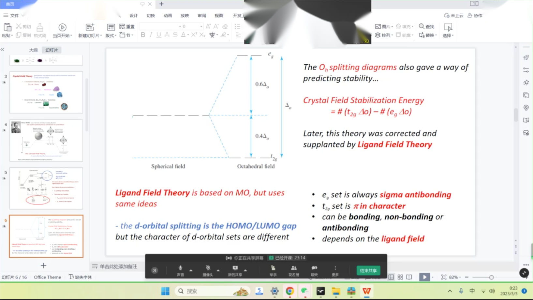This screenshot has height=300, width=533.
Task: Select slide 4 thumbnail in the panel
Action: point(46,140)
